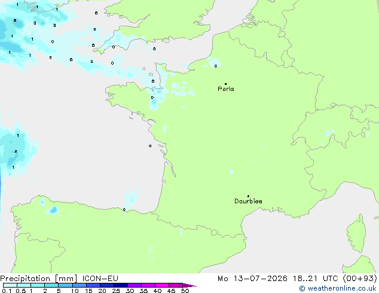Click the forecast offset '(00+93)'
The image size is (379, 293).
click(360, 279)
